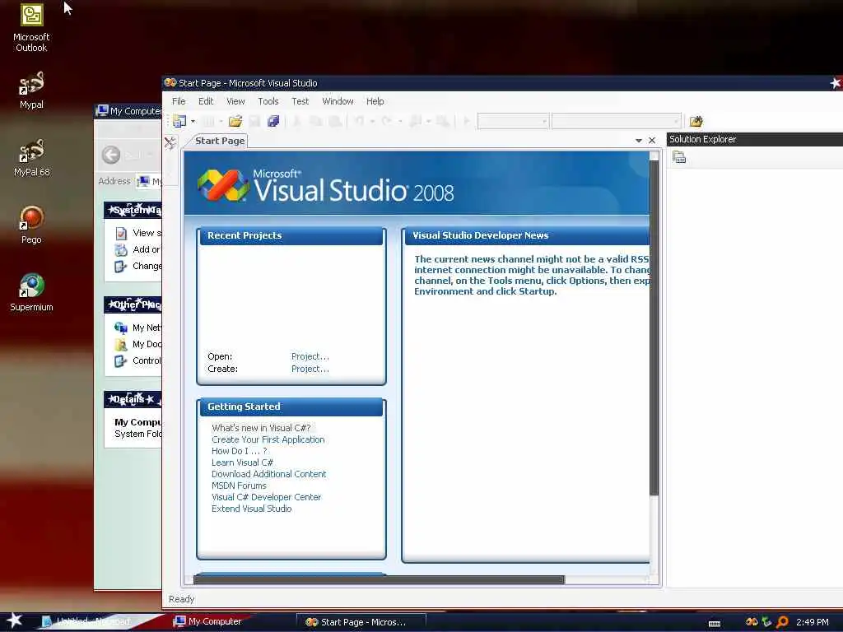Click the Visual Studio title bar icon
The image size is (843, 632).
170,83
